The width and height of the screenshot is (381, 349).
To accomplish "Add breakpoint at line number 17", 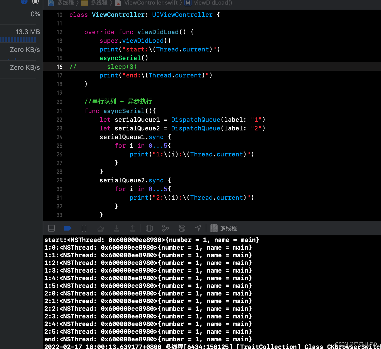I will (59, 75).
